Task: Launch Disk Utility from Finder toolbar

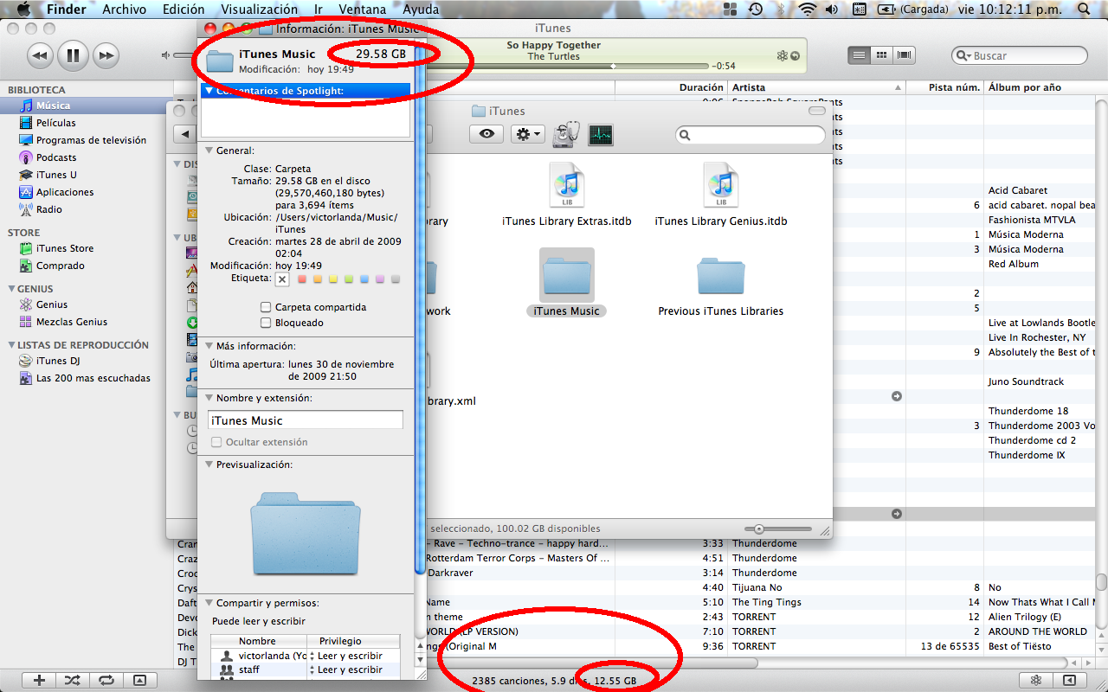Action: [x=567, y=134]
